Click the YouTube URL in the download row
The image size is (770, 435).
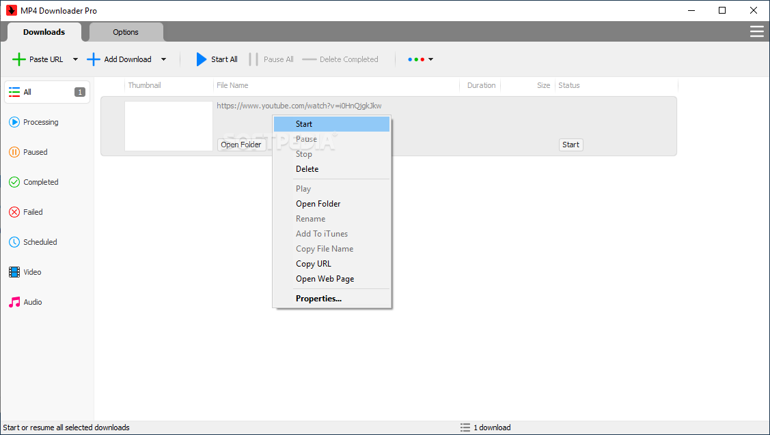299,106
